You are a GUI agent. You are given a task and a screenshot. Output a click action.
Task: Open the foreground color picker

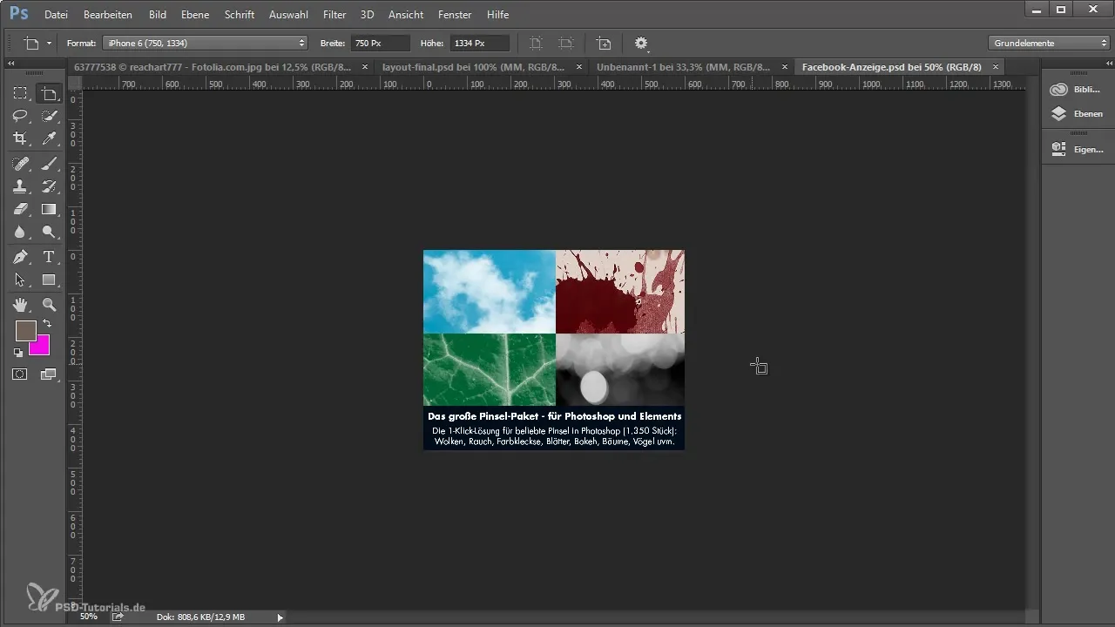tap(25, 331)
